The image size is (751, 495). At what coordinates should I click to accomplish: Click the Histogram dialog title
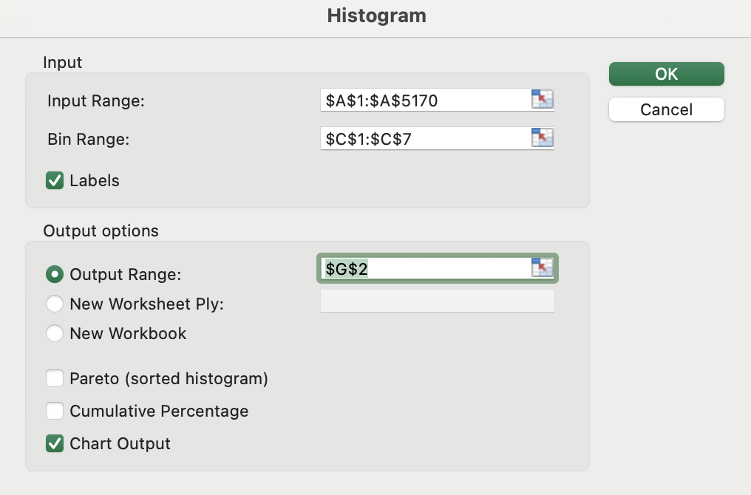[376, 16]
